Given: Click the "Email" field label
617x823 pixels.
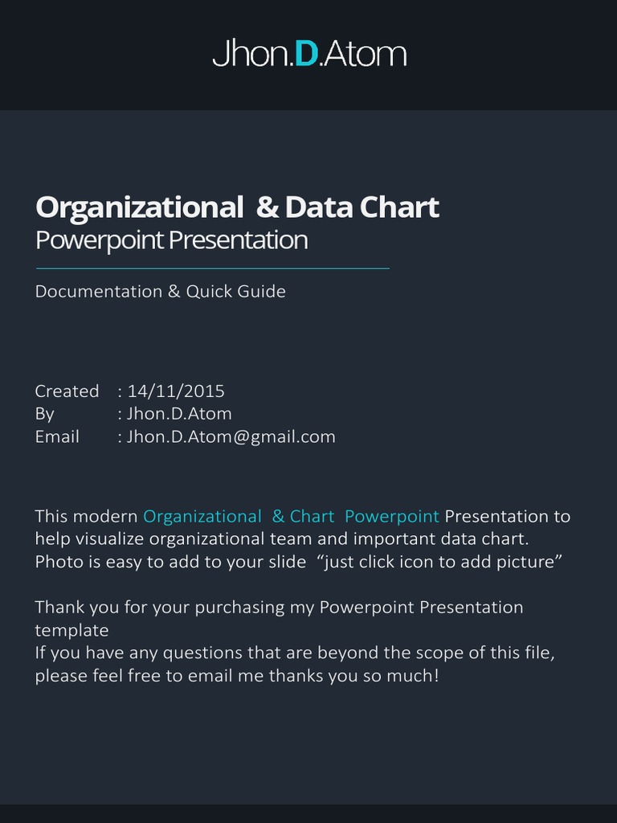Looking at the screenshot, I should (x=57, y=436).
